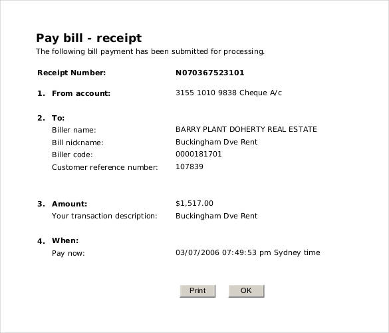Click the payment date 03/07/2006 Sydney time
This screenshot has height=333, width=389.
248,252
